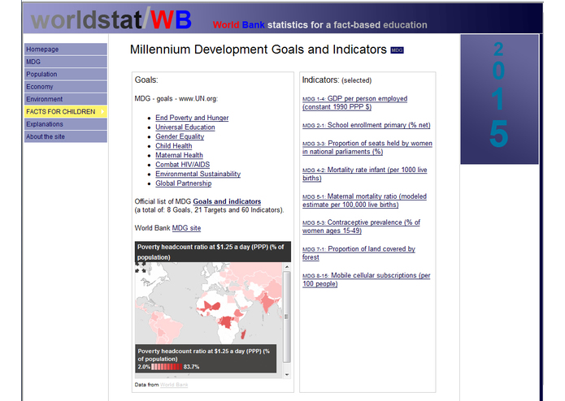565x401 pixels.
Task: Open the Explanations page
Action: (66, 124)
